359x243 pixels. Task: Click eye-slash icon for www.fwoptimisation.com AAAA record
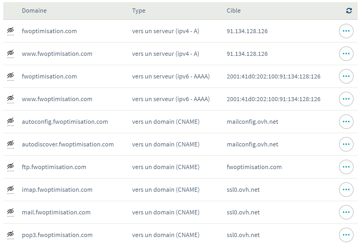point(11,98)
